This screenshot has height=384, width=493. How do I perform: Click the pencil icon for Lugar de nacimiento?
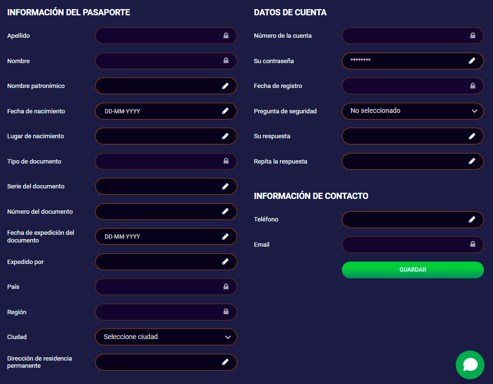pyautogui.click(x=225, y=136)
